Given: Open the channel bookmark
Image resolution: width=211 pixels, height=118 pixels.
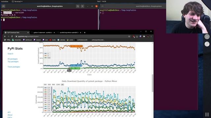Looking at the screenshot, I should [37, 40].
